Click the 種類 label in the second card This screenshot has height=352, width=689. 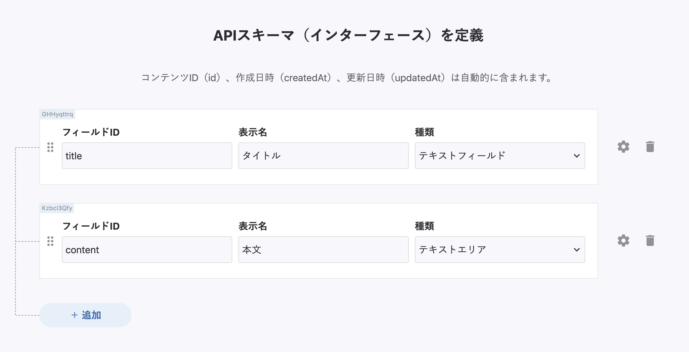(x=424, y=226)
